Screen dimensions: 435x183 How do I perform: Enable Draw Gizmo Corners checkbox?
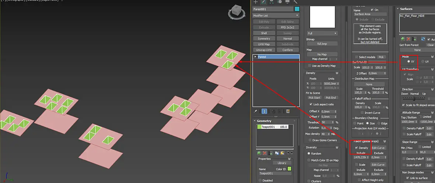[x=310, y=140]
